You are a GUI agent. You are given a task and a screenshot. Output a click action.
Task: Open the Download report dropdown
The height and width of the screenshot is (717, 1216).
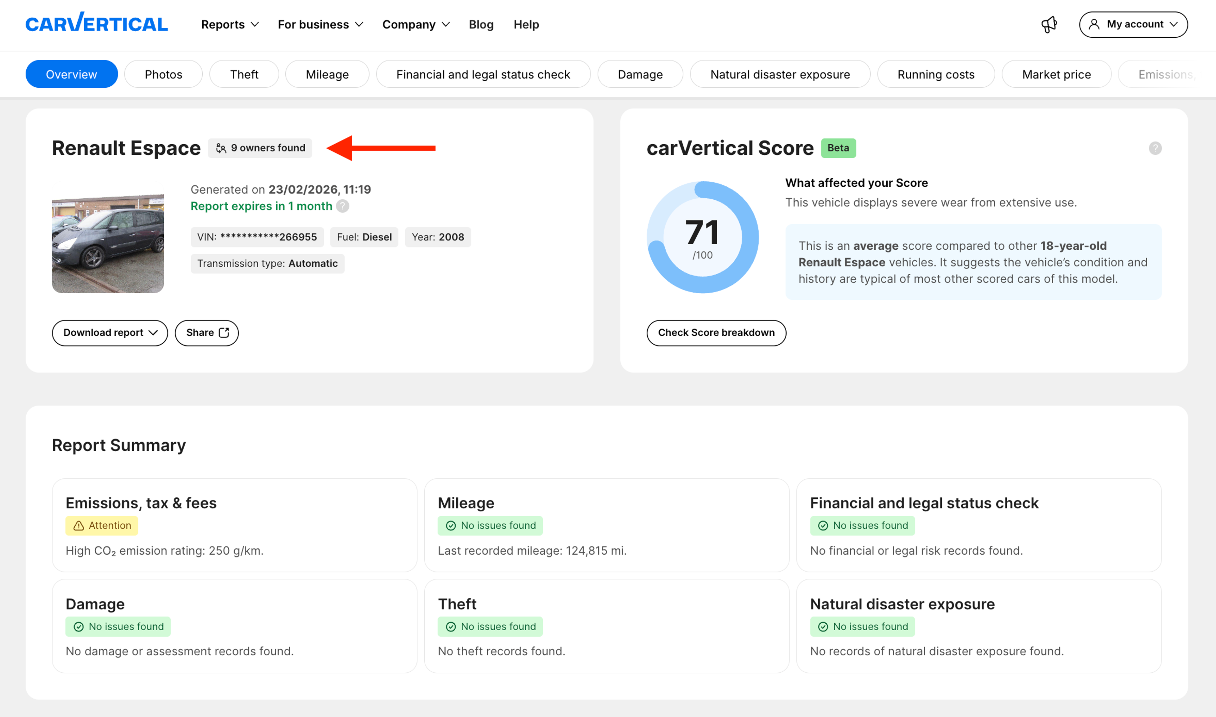[110, 333]
